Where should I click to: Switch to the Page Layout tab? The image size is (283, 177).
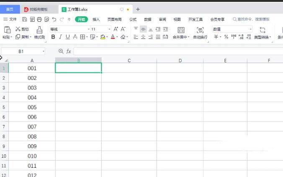pos(114,19)
